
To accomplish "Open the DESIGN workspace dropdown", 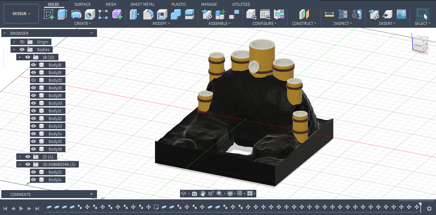I will [x=21, y=14].
